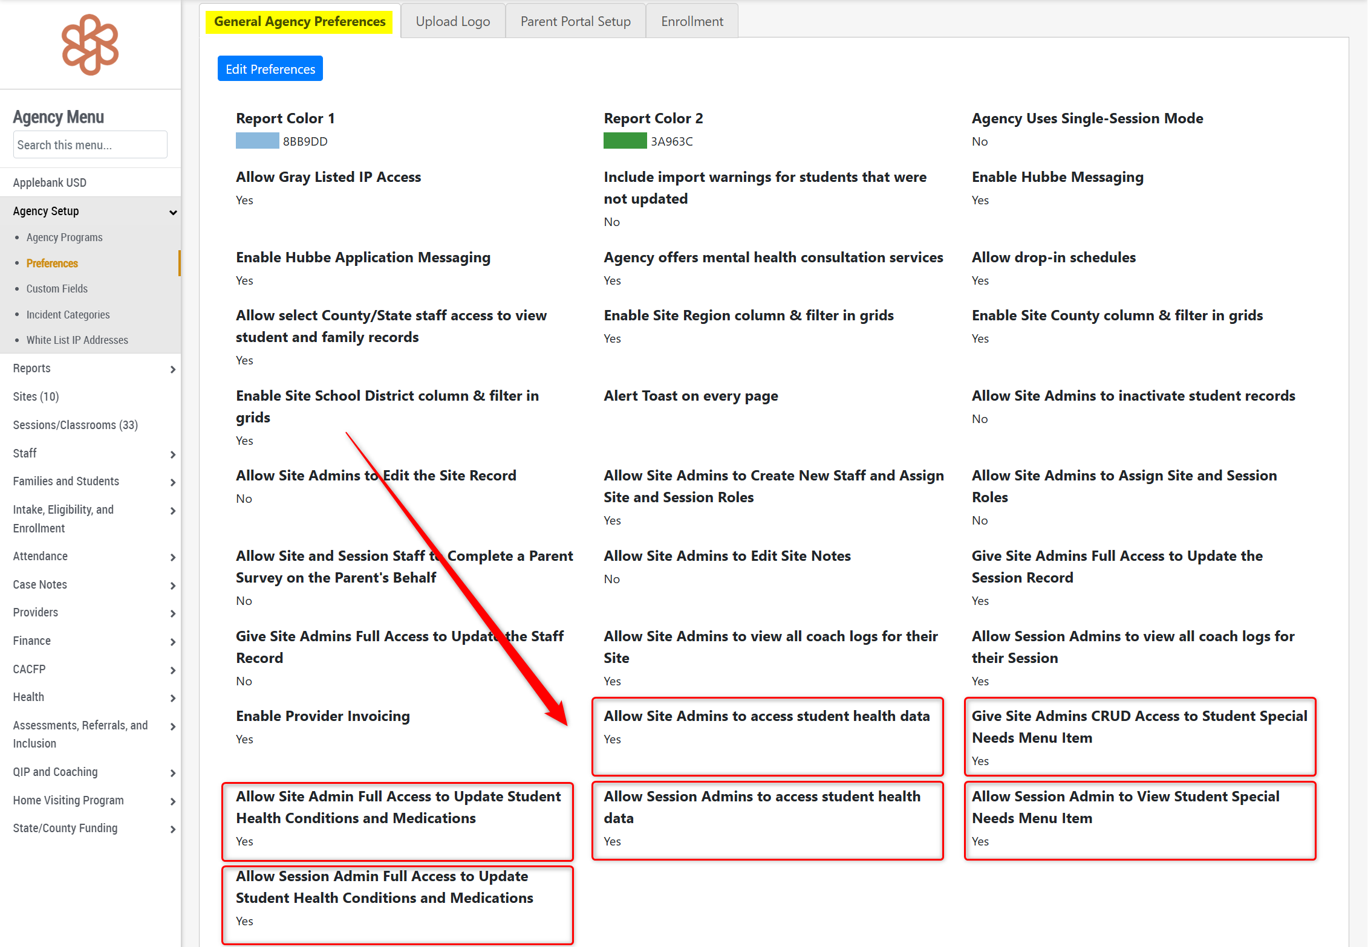1368x947 pixels.
Task: Expand the Reports menu arrow
Action: point(173,369)
